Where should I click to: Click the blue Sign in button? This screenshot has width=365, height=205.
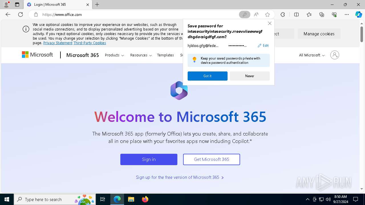point(149,159)
